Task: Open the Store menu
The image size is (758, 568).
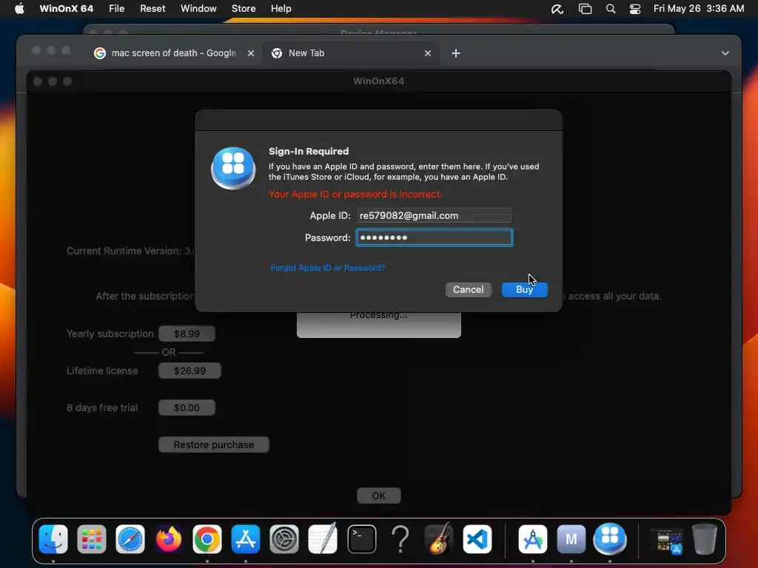Action: click(244, 8)
